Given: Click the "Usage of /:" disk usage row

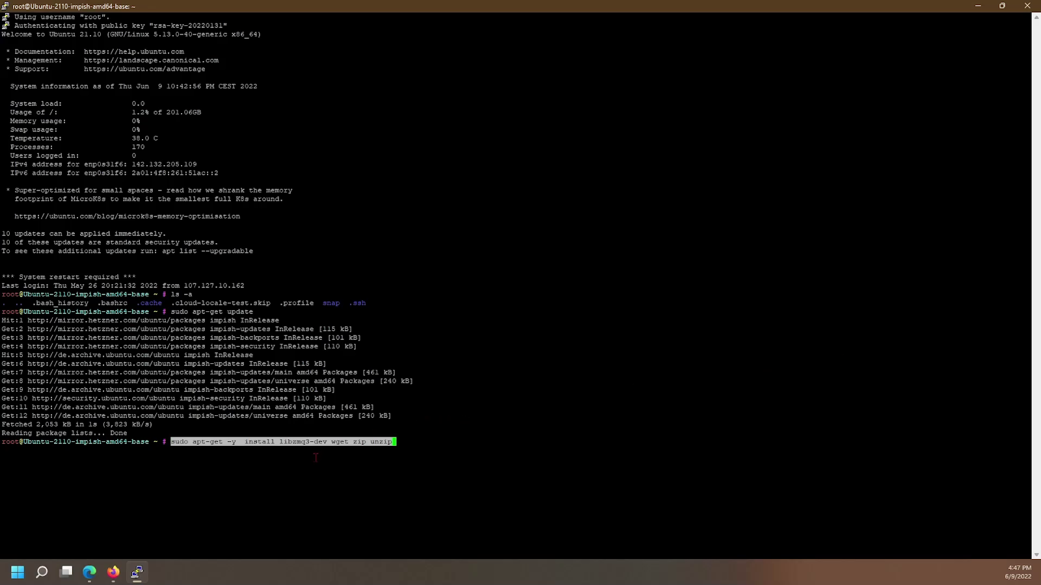Looking at the screenshot, I should click(x=105, y=112).
